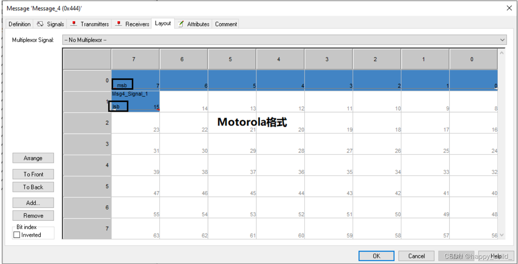This screenshot has width=518, height=264.
Task: Click bit cell numbered 23
Action: point(135,123)
